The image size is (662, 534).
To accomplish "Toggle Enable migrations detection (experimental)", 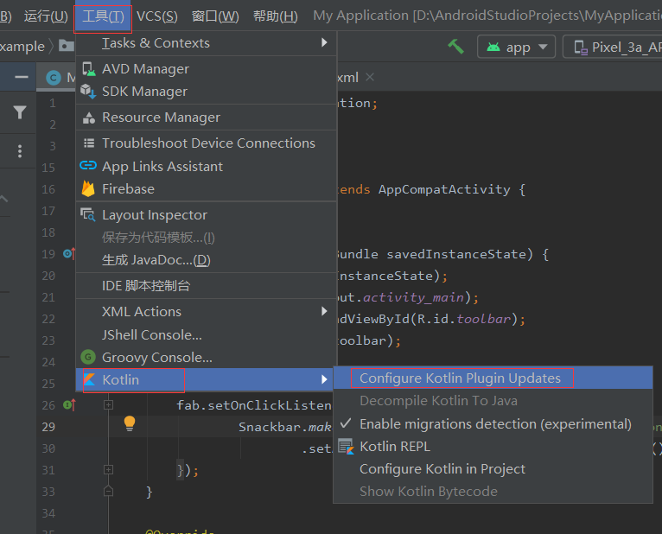I will pyautogui.click(x=493, y=423).
